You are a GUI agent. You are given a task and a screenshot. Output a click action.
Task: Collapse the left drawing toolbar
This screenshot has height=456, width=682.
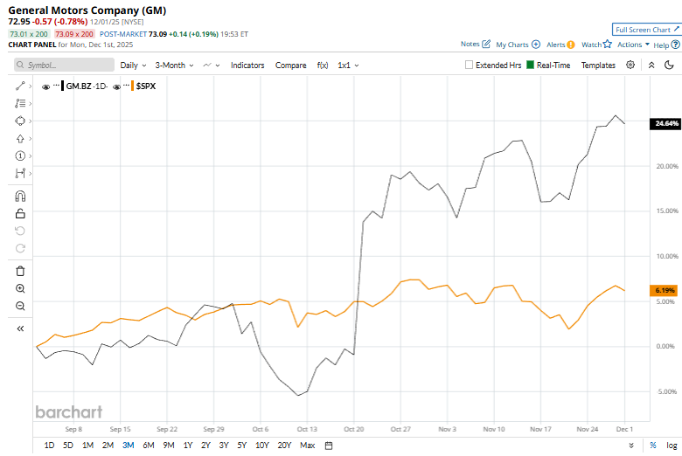click(x=20, y=328)
